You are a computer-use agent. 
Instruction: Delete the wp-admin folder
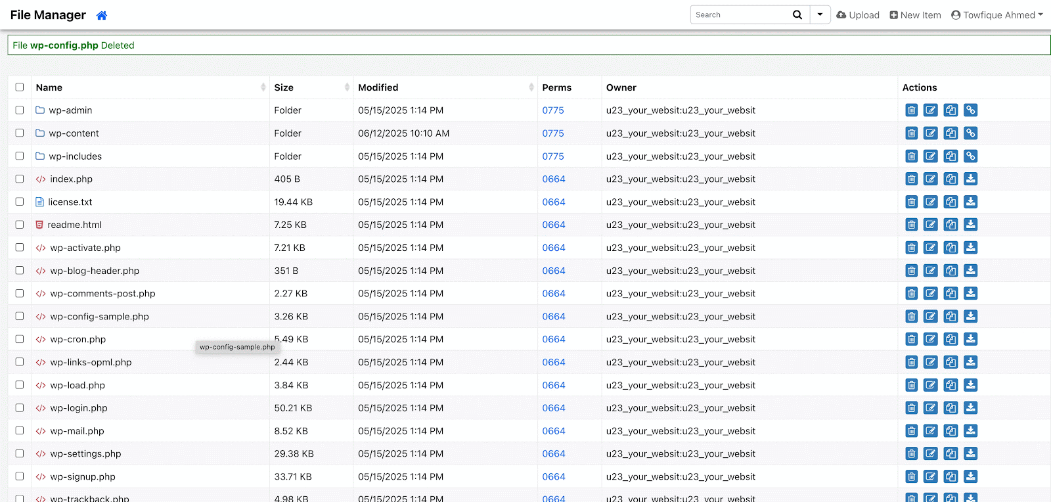point(911,110)
